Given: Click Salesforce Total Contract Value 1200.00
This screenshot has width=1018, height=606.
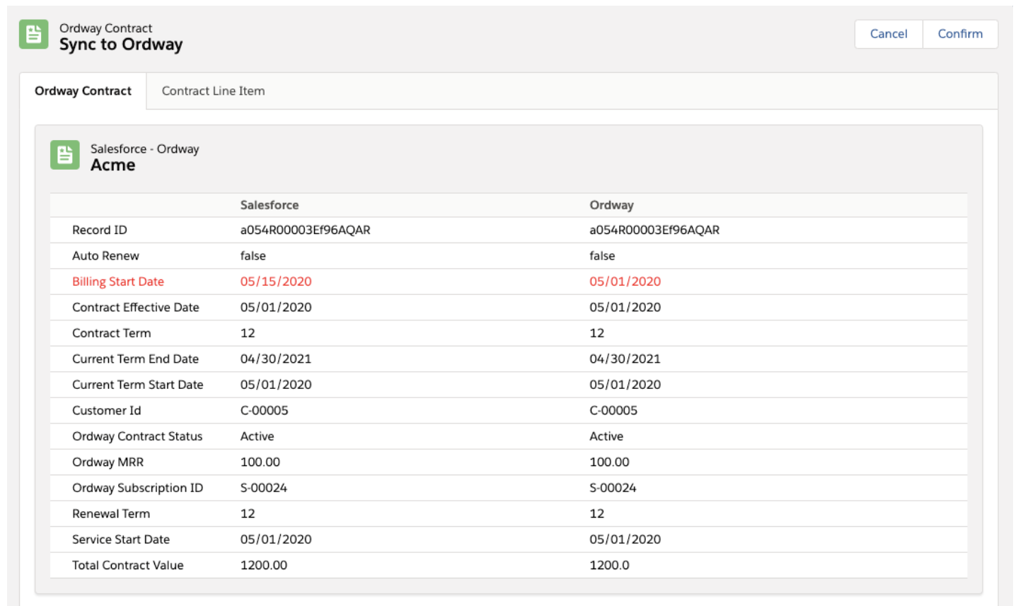Looking at the screenshot, I should (264, 566).
